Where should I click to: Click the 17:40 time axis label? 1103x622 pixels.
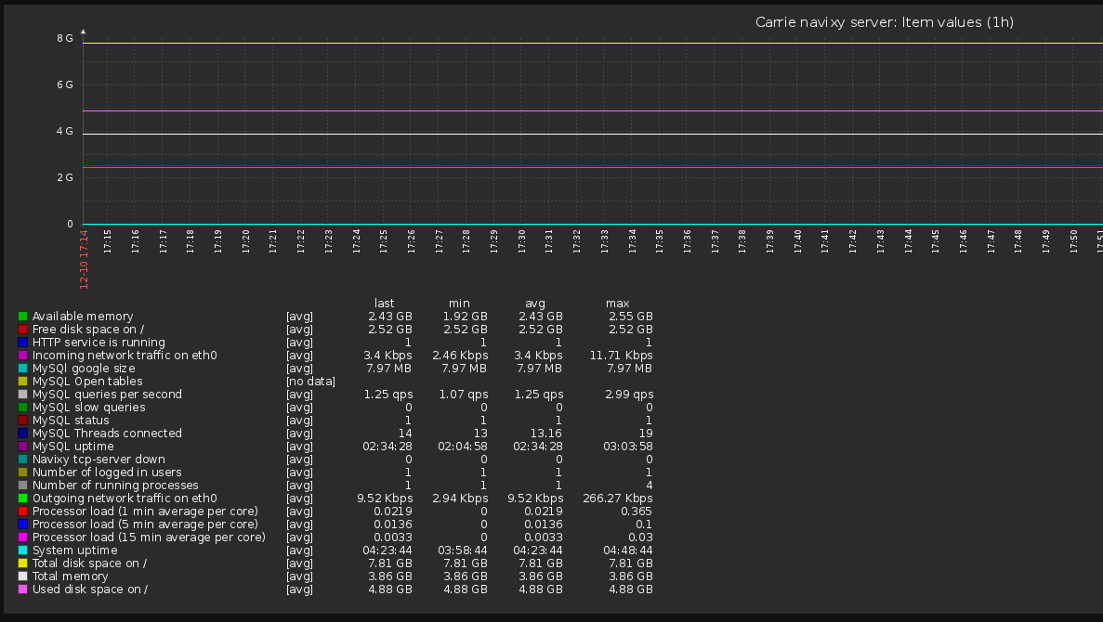[x=797, y=241]
